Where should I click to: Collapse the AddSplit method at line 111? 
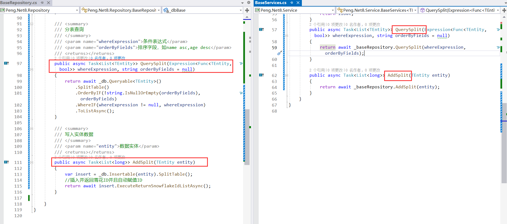(x=32, y=163)
